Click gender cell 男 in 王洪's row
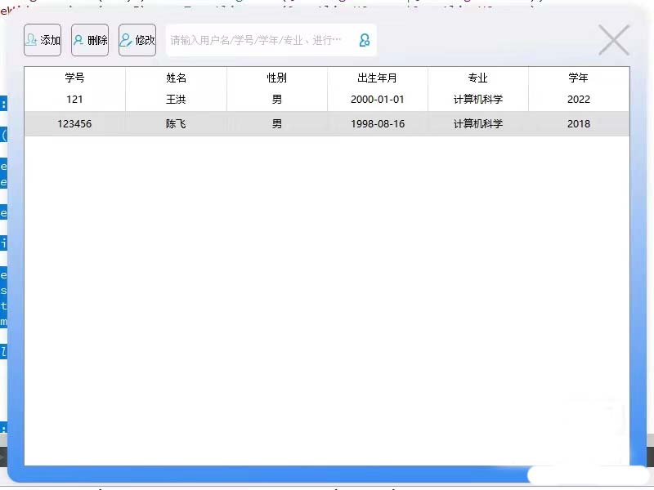This screenshot has height=490, width=654. (x=277, y=99)
